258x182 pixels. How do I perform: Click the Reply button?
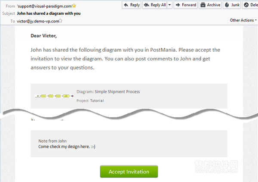pyautogui.click(x=132, y=5)
